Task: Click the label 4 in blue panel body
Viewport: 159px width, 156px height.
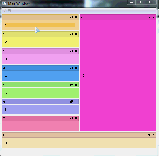Action: tap(6, 76)
